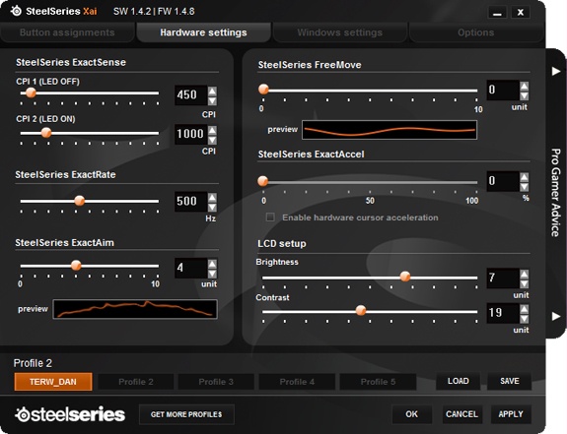
Task: Decrease CPI 2 value with down arrow
Action: click(212, 140)
